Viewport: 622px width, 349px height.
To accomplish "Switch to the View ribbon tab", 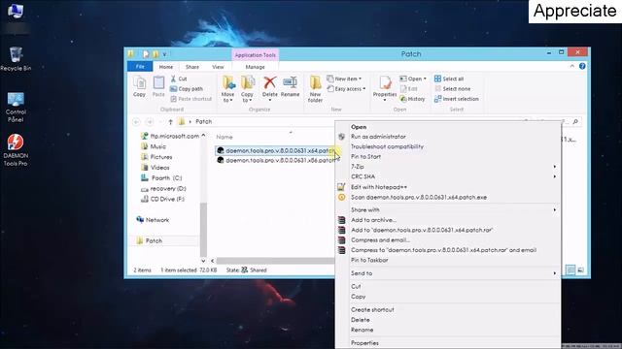I will click(218, 67).
